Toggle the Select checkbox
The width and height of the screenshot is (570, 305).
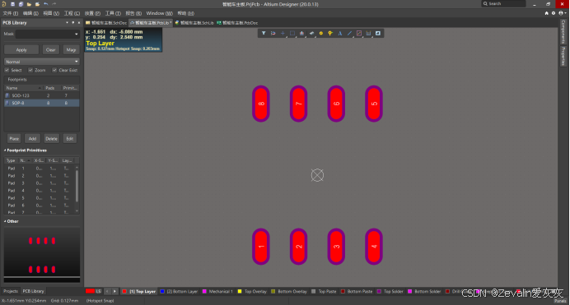[x=7, y=70]
